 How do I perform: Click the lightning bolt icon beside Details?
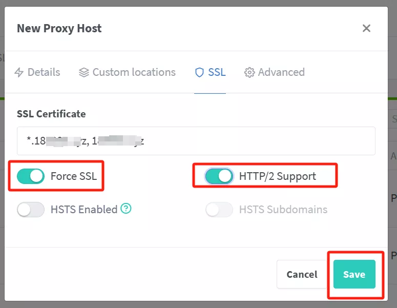tap(19, 72)
